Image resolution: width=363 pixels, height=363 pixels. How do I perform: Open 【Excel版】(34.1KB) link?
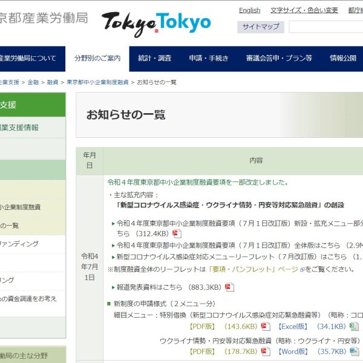coord(311,327)
